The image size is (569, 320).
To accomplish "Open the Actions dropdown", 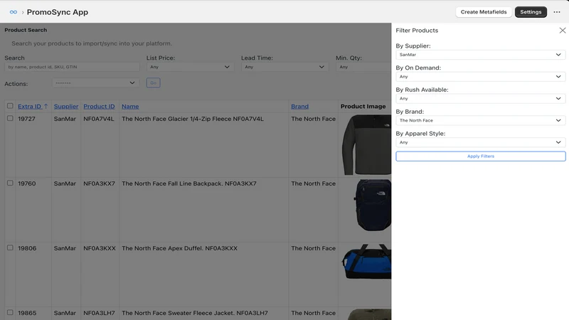I will (95, 82).
